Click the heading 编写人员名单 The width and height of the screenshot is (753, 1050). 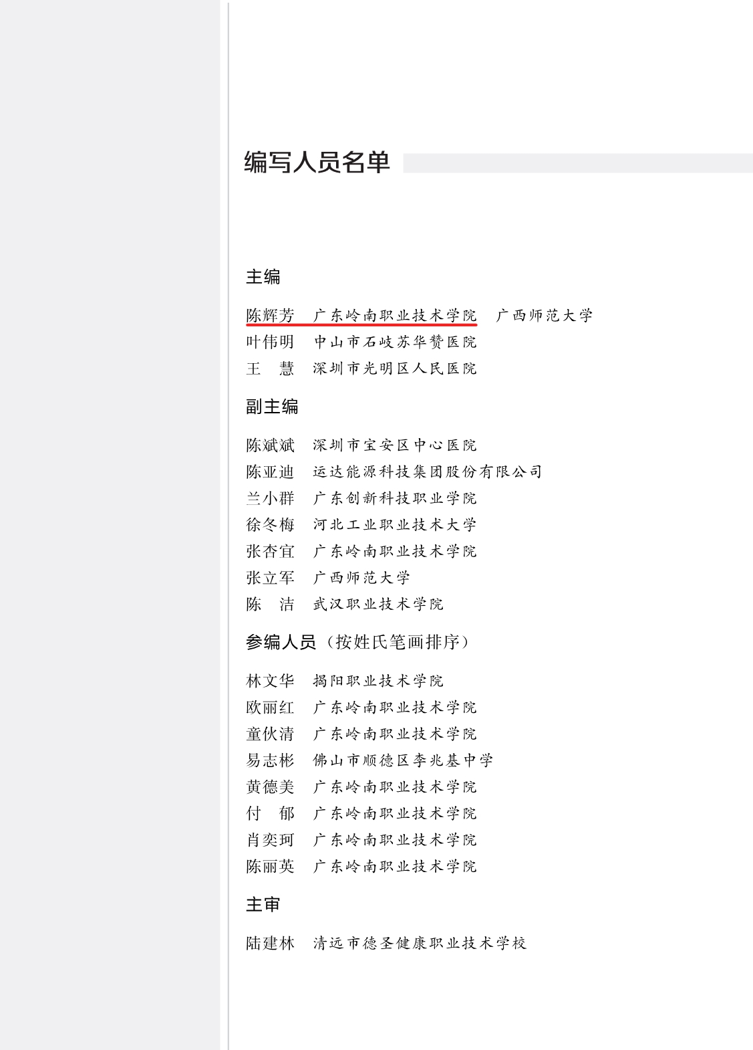coord(317,163)
